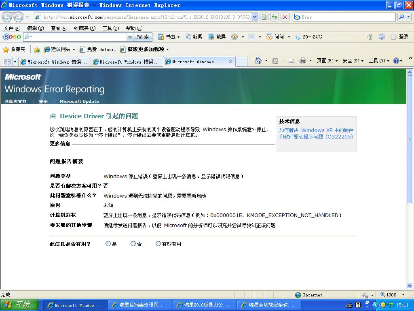Image resolution: width=414 pixels, height=311 pixels.
Task: Click the weather 20~24℃ indicator
Action: click(308, 37)
